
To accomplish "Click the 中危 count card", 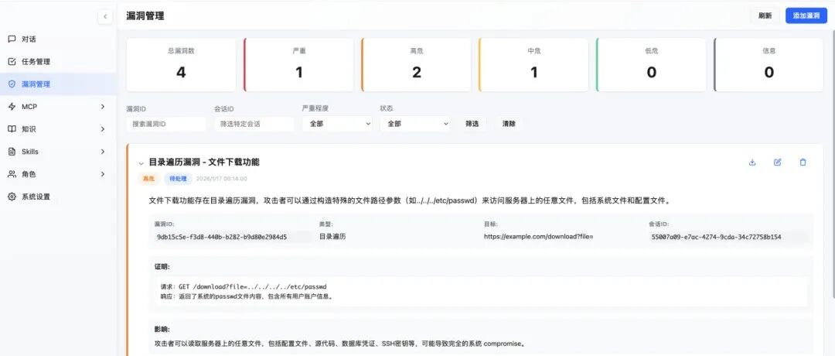I will click(533, 64).
